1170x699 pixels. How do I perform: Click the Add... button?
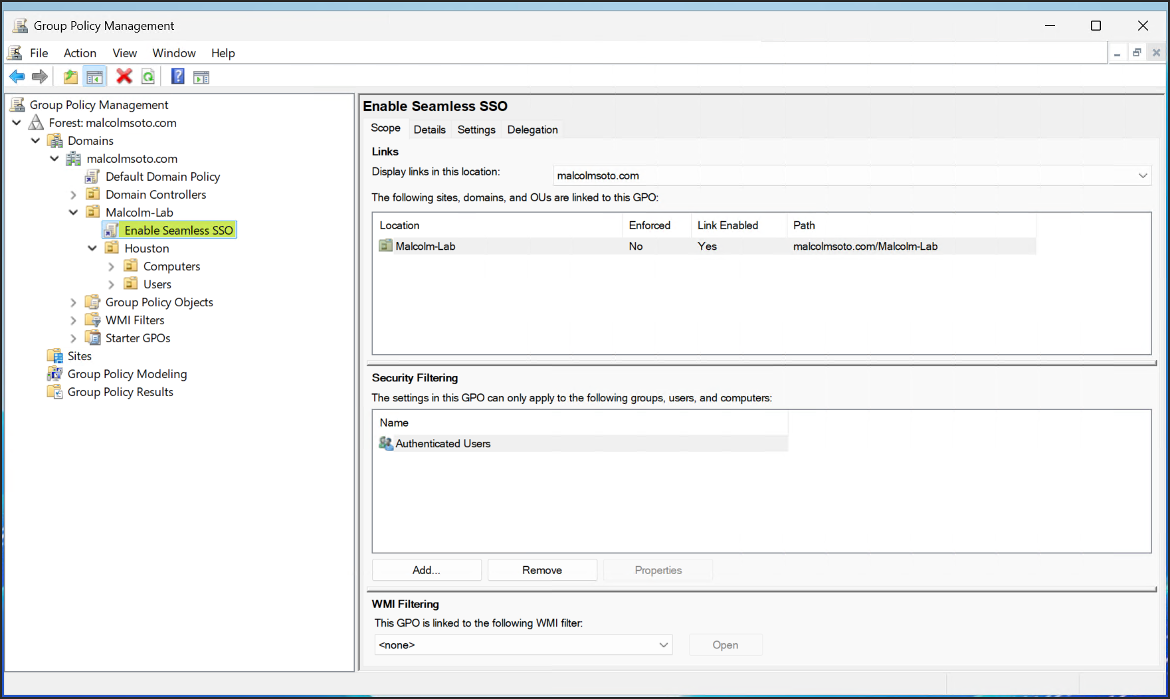click(427, 570)
